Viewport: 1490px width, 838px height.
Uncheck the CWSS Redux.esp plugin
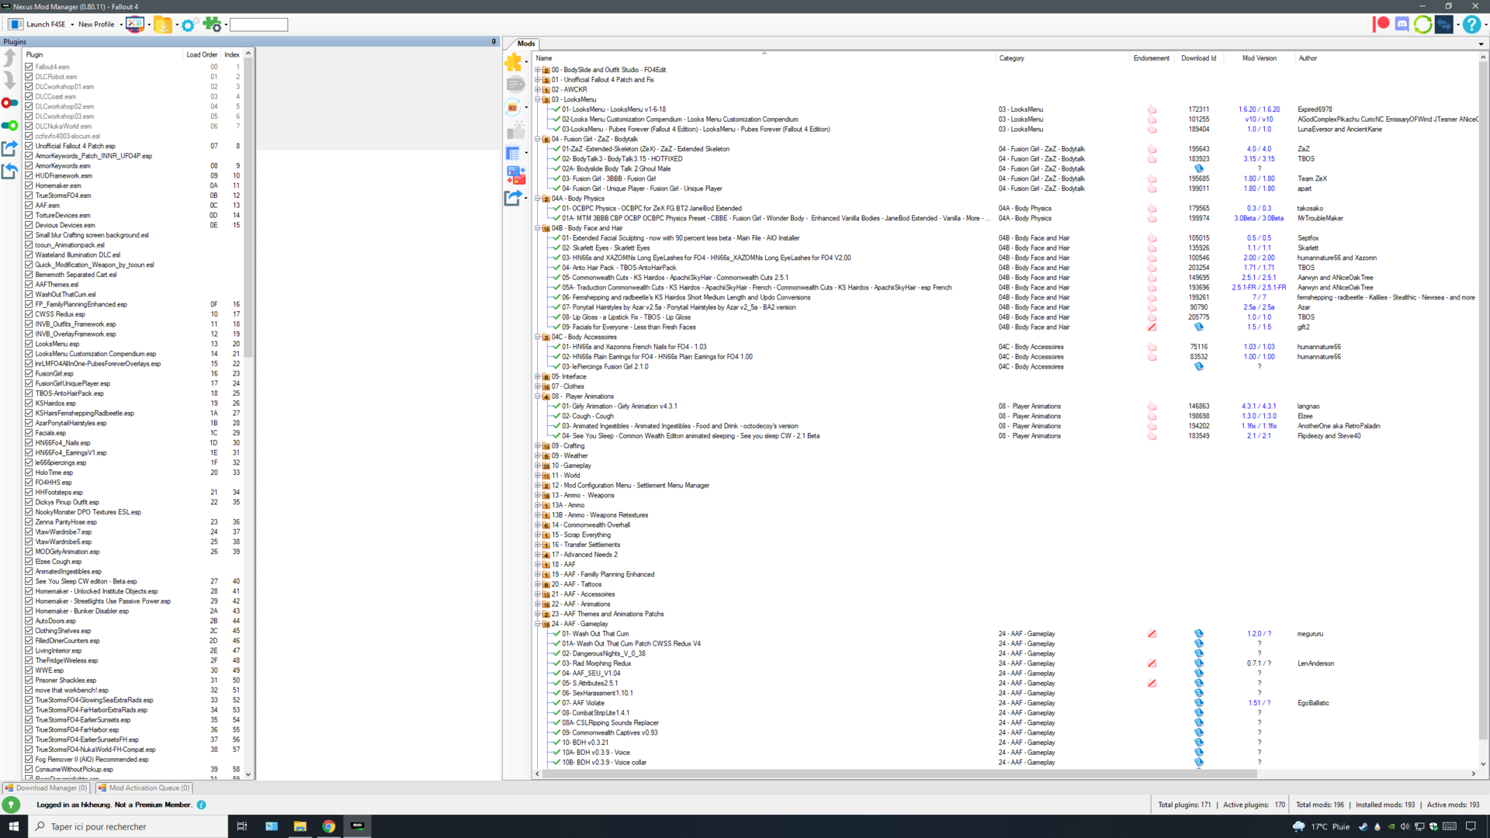(x=29, y=314)
